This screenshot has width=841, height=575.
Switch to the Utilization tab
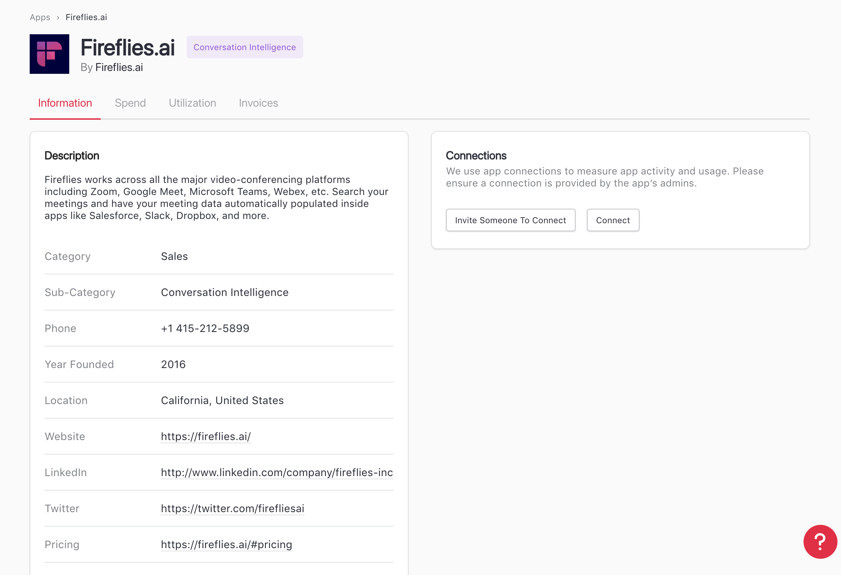192,103
